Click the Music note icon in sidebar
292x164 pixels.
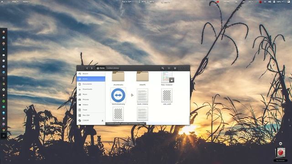point(80,94)
